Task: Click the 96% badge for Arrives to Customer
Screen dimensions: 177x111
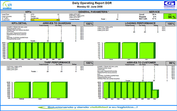Action: [171, 63]
